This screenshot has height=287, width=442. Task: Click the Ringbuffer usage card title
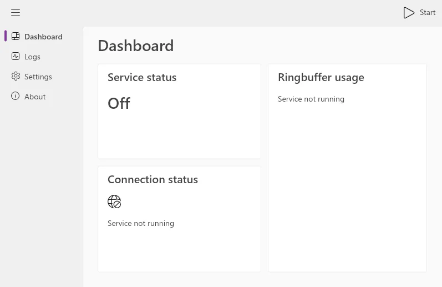pos(321,78)
